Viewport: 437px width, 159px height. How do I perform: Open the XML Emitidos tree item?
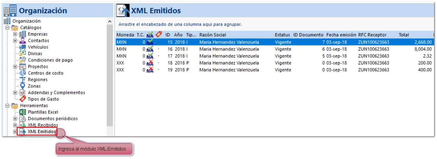coord(42,132)
